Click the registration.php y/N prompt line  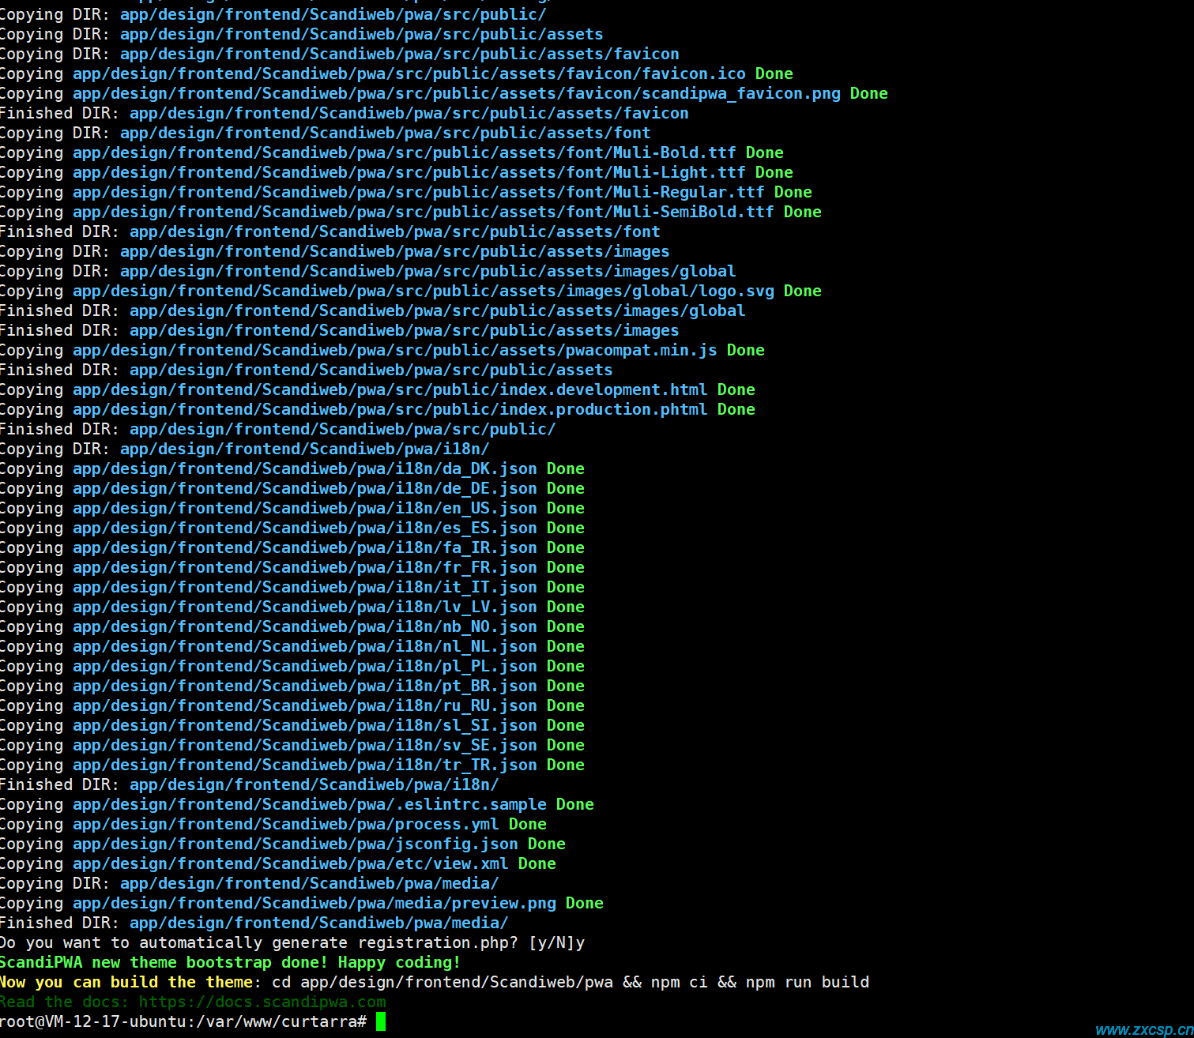[292, 942]
